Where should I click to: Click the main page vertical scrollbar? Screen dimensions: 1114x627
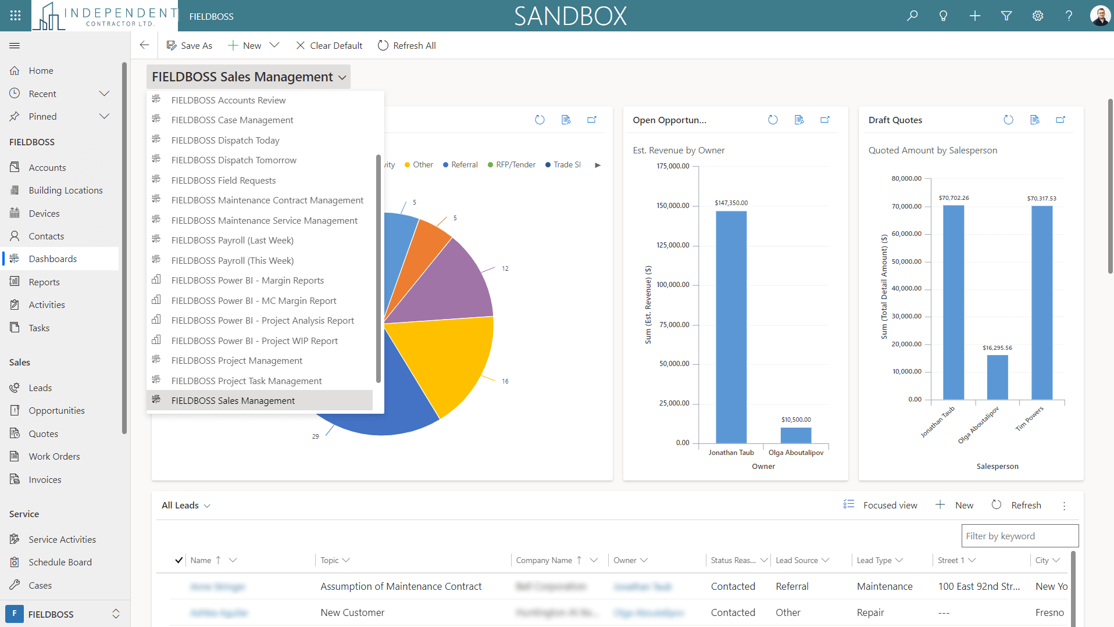coord(1110,186)
